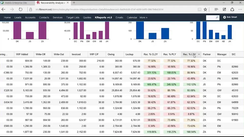This screenshot has height=137, width=244.
Task: Click blue ZA bar in third chart
Action: coord(165,33)
